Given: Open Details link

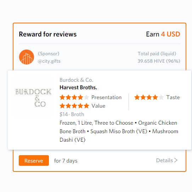Looking at the screenshot, I should click(164, 160).
